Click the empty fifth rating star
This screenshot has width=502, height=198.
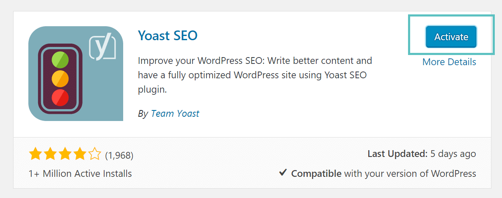click(x=95, y=154)
